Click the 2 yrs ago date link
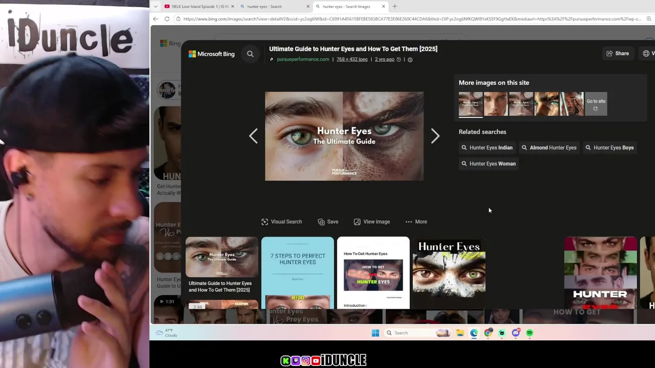655x368 pixels. [x=384, y=59]
